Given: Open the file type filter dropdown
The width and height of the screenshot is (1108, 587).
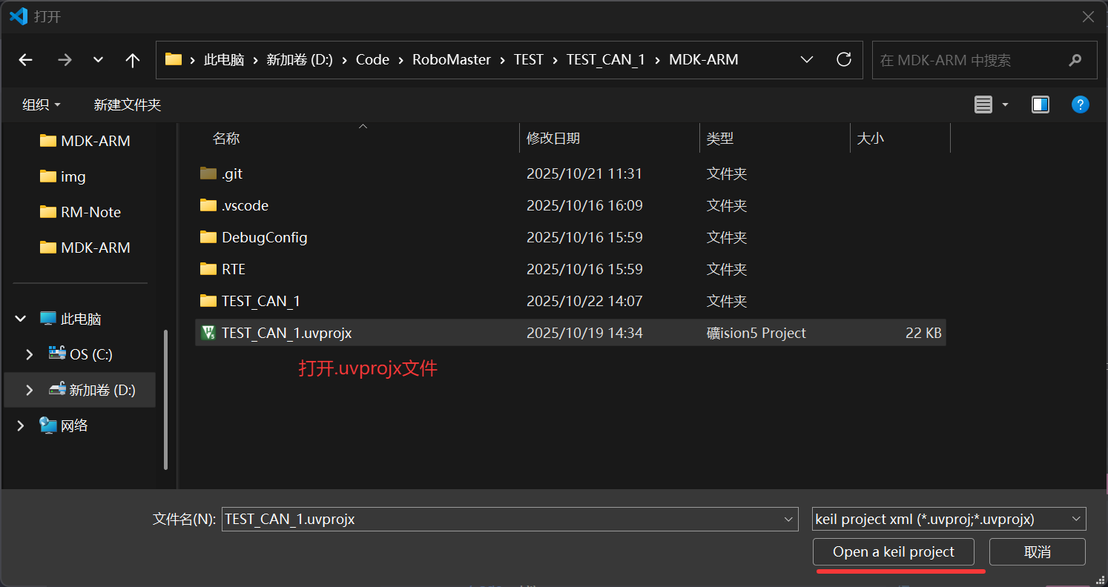Looking at the screenshot, I should click(949, 519).
